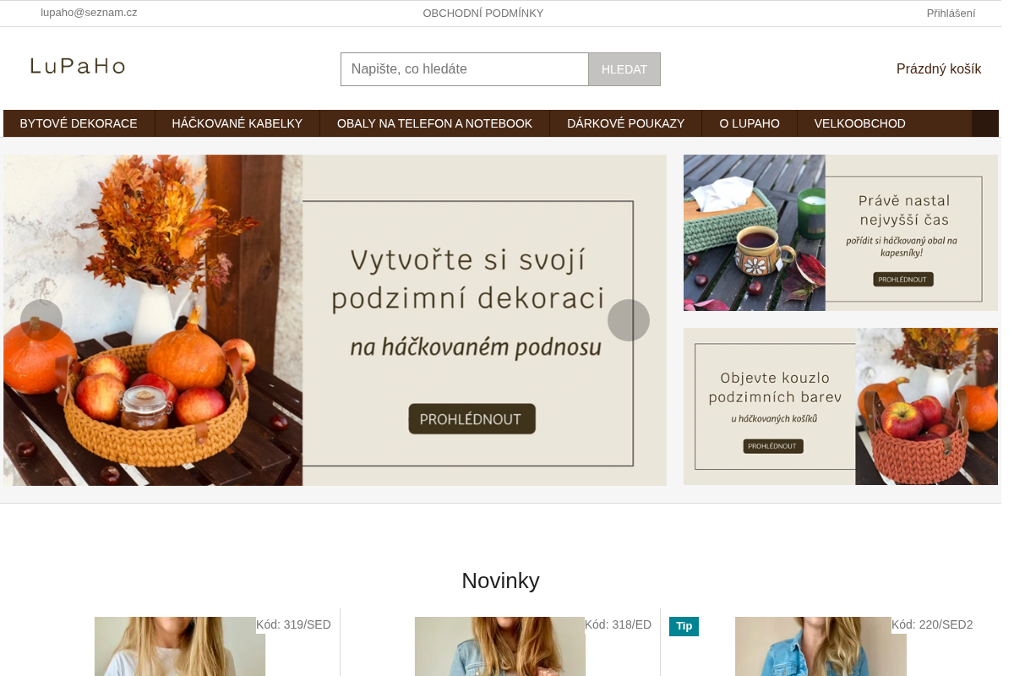
Task: Open product thumbnail with code 319/SED
Action: point(180,646)
